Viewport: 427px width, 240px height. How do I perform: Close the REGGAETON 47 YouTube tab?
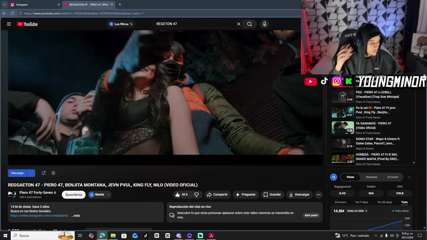[112, 5]
